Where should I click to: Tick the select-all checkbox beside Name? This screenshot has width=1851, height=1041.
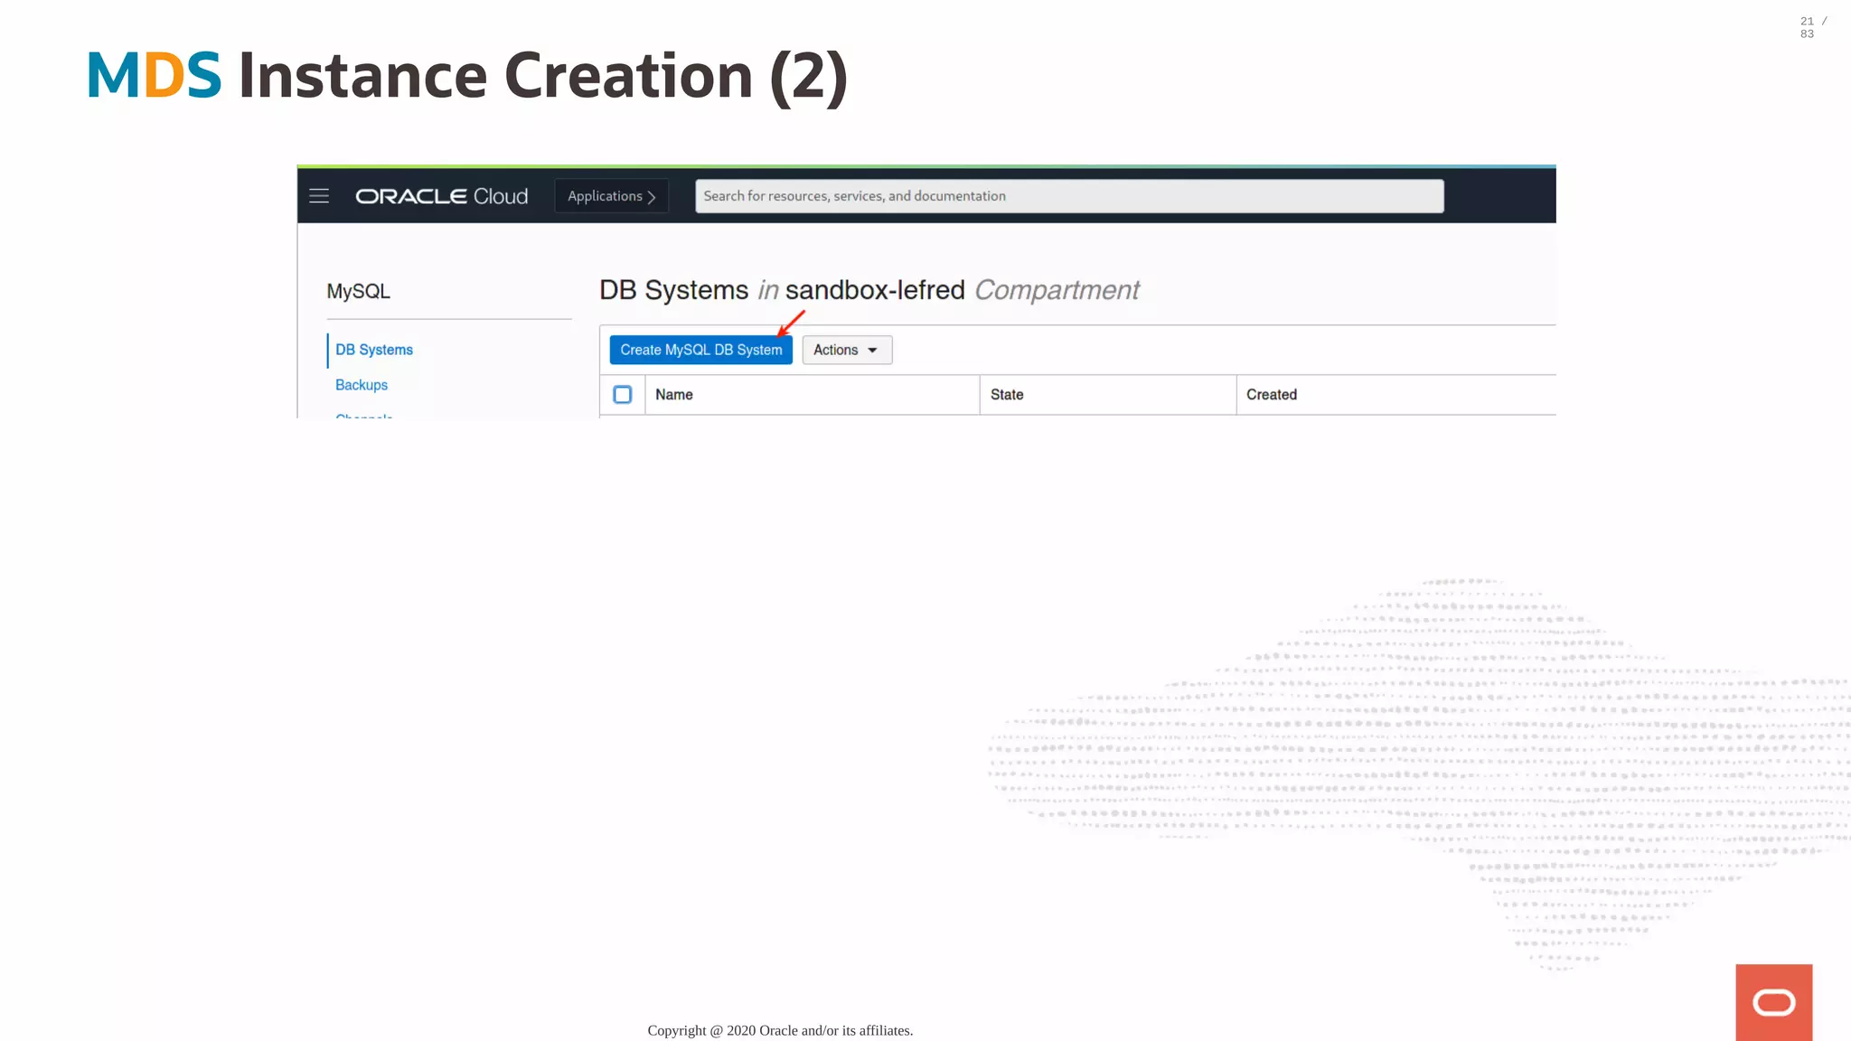point(623,395)
